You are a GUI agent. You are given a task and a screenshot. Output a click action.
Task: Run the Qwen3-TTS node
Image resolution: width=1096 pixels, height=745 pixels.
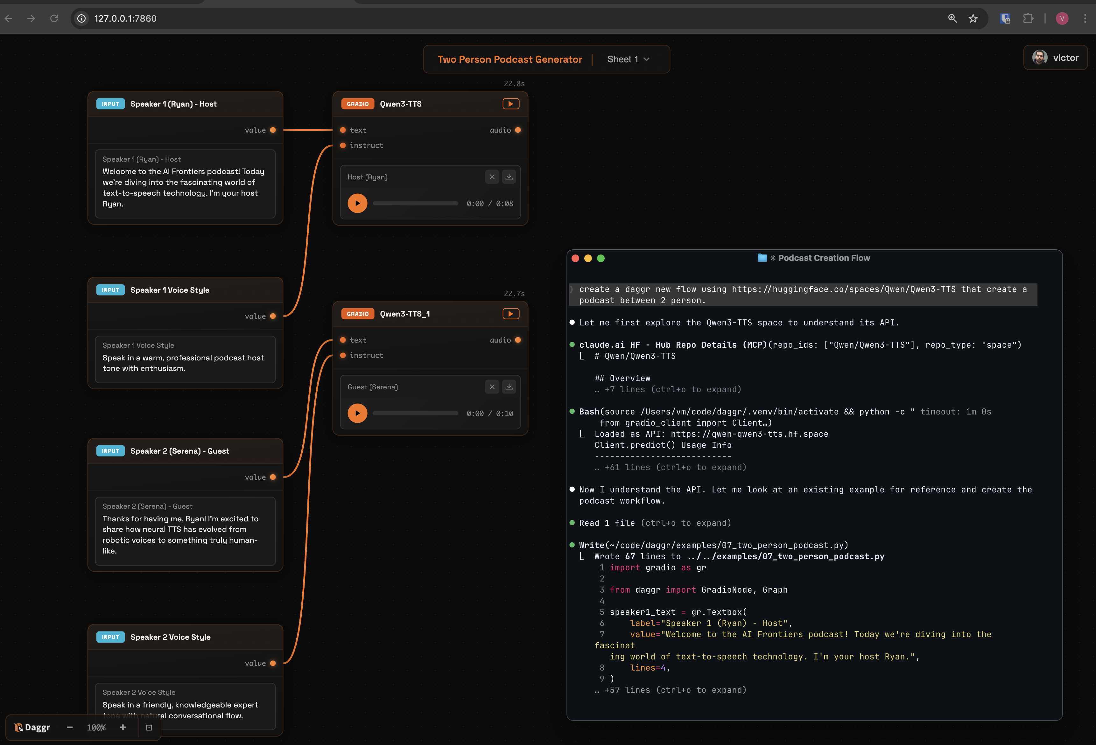[x=511, y=104]
